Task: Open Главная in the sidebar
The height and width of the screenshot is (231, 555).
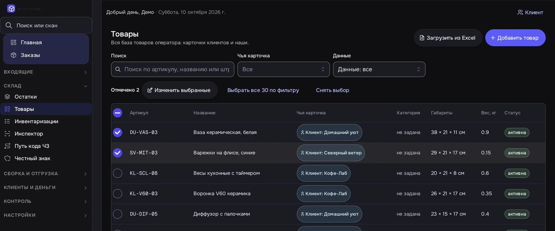Action: pos(46,42)
